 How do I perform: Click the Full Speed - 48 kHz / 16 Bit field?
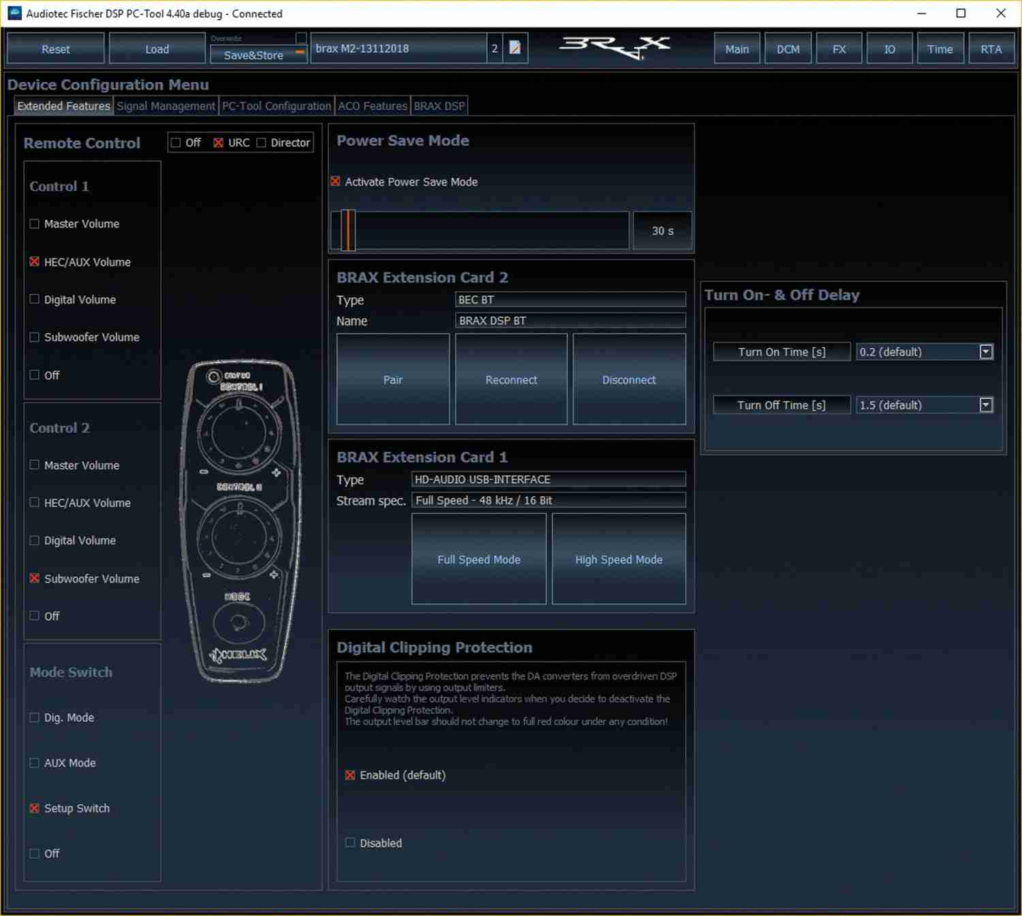click(548, 500)
